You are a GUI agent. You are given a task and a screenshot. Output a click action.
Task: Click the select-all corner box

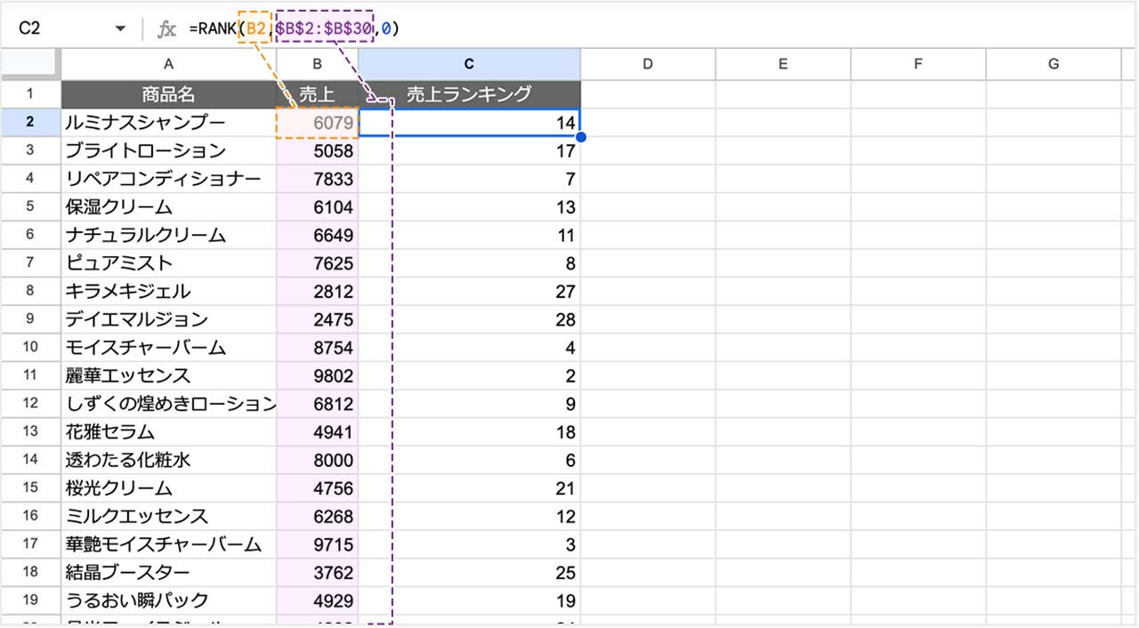[29, 63]
